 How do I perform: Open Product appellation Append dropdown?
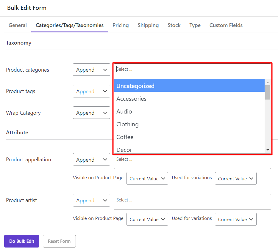[x=91, y=160]
